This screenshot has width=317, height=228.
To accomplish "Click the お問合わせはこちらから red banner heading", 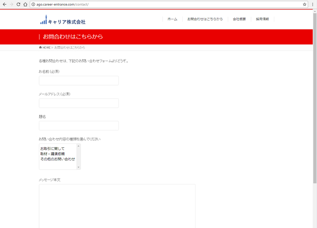I will click(73, 37).
